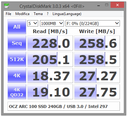This screenshot has height=117, width=128.
Task: Start the 512K benchmark test
Action: click(17, 59)
